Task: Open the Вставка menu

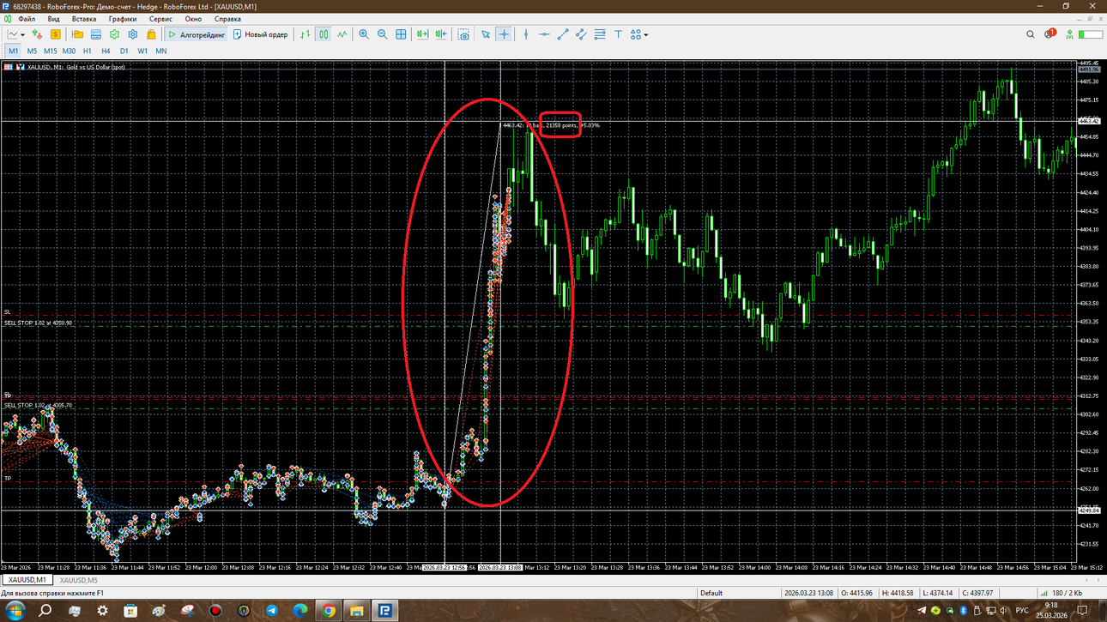Action: pos(84,18)
